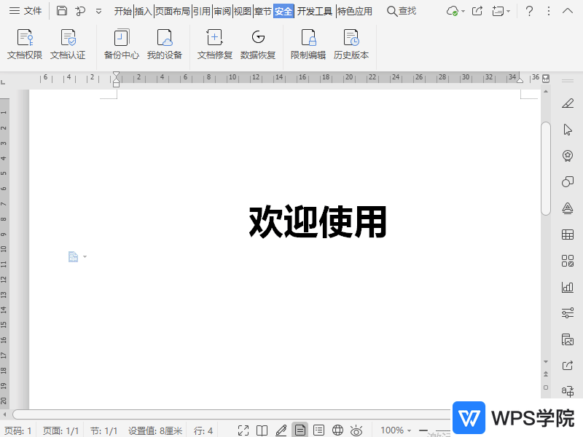The image size is (583, 437).
Task: Expand quick access toolbar customize arrow
Action: pyautogui.click(x=99, y=11)
